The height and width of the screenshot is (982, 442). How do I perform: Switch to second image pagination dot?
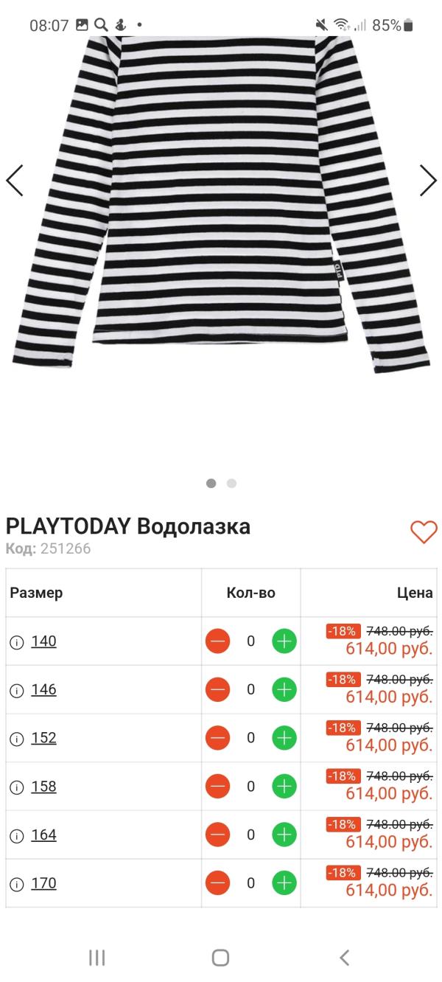[231, 484]
